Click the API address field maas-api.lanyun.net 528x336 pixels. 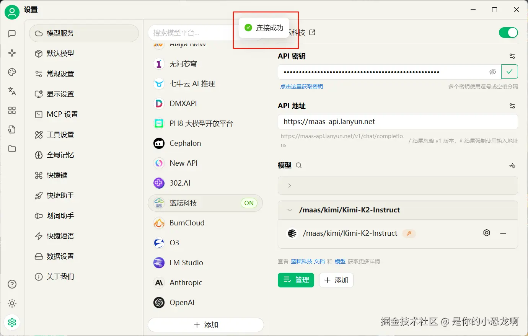click(x=398, y=122)
